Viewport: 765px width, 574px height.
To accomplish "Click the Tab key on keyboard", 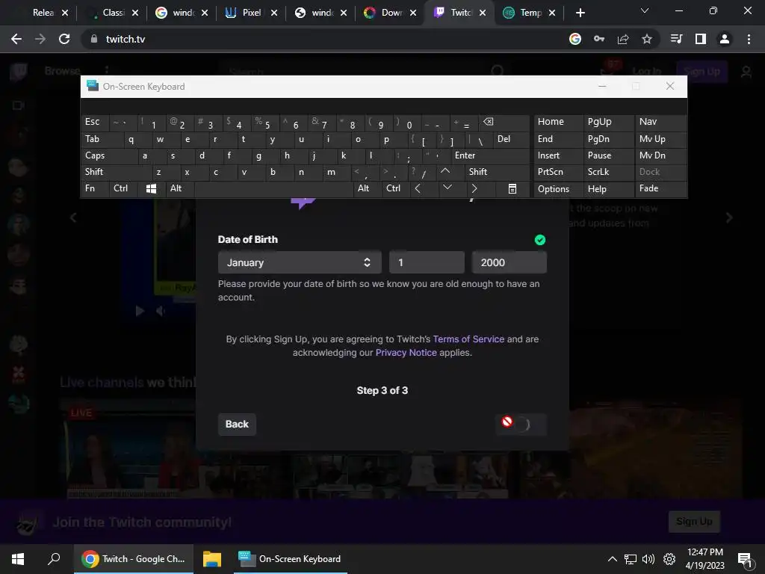I will (x=102, y=139).
